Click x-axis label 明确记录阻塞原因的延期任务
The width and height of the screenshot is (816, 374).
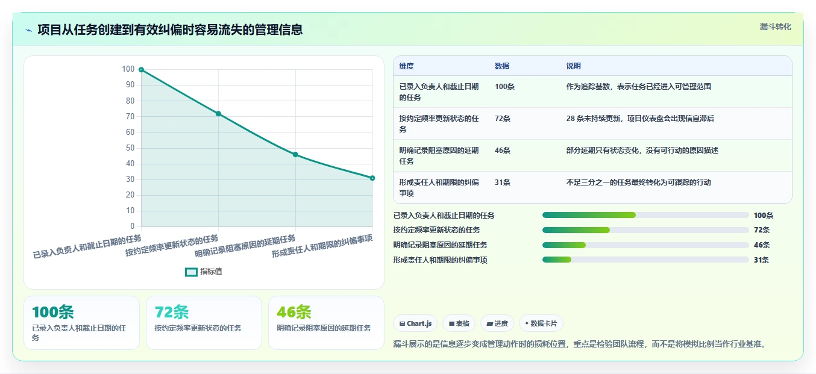245,246
